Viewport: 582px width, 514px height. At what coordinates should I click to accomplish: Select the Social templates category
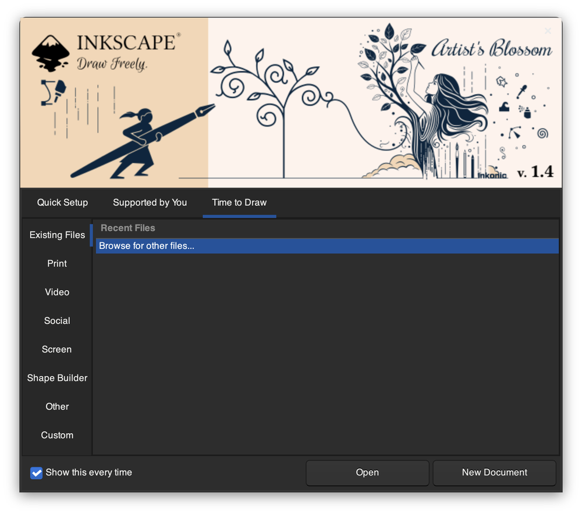point(57,321)
